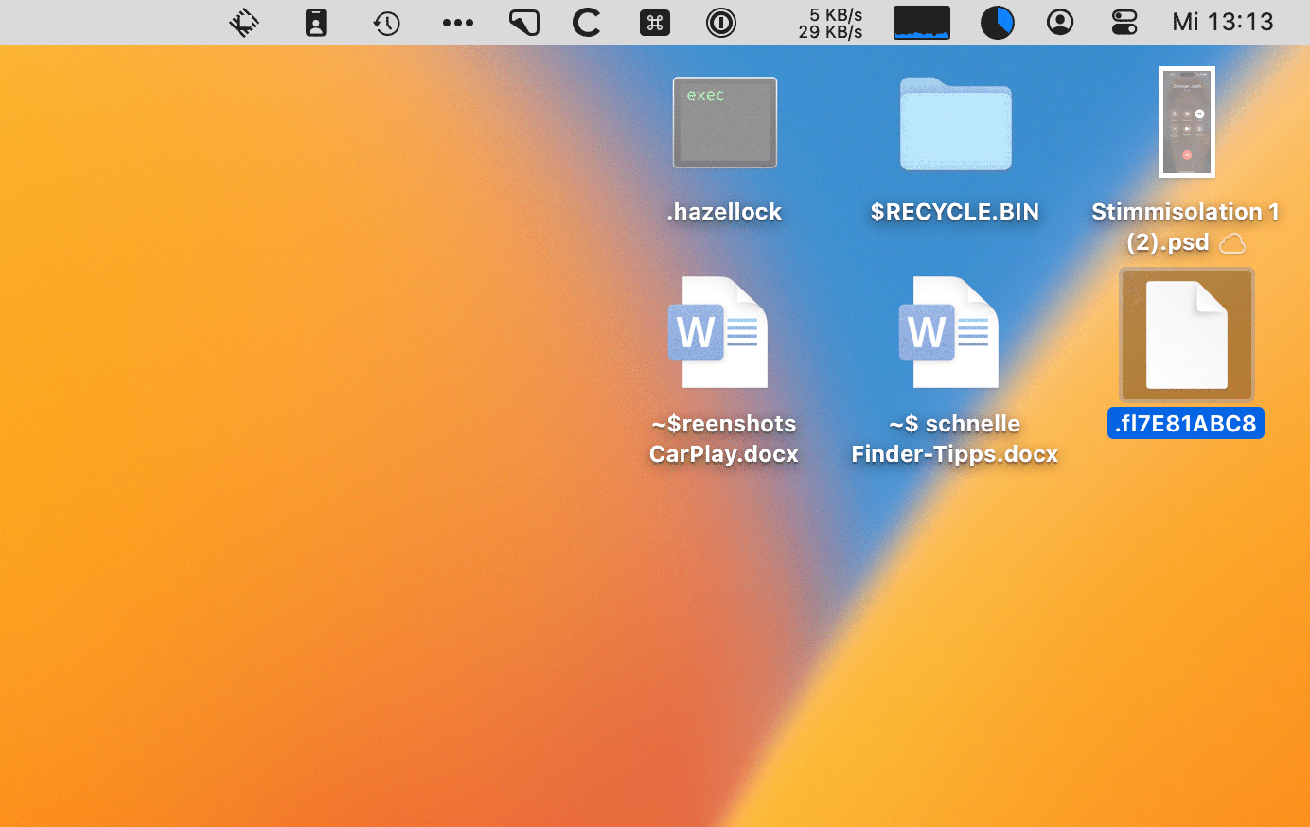Screen dimensions: 1310x827
Task: Click the ~$reenshots CarPlay.docx name label
Action: click(724, 439)
